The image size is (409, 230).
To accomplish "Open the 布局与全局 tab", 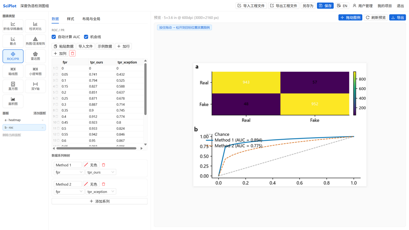I will pos(91,19).
